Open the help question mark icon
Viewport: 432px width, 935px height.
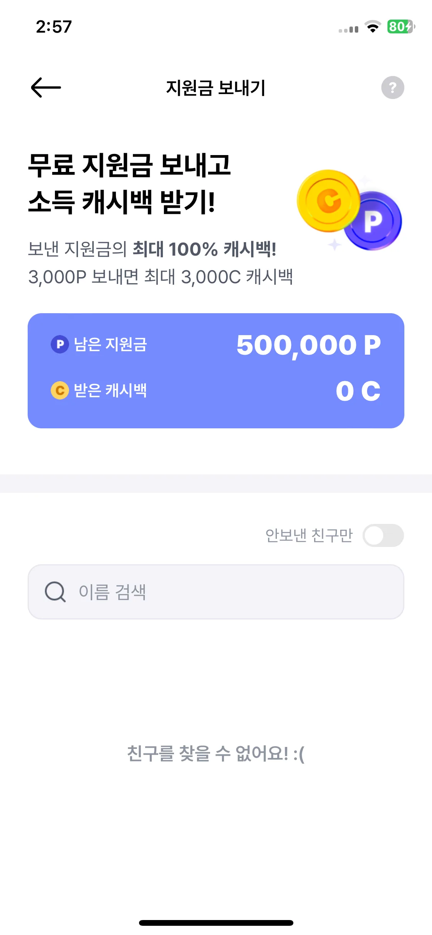tap(392, 88)
